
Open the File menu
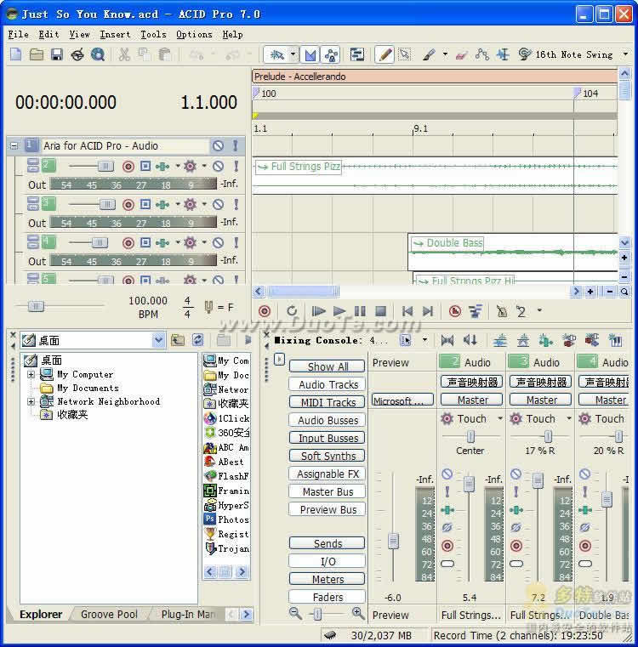coord(18,34)
